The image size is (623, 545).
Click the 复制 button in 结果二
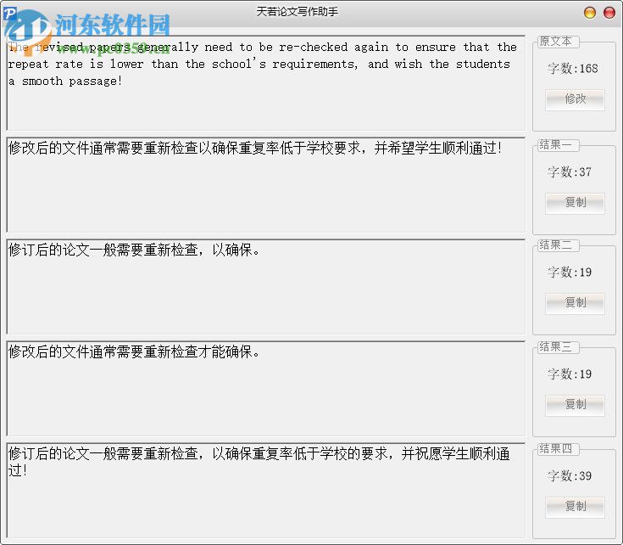575,303
